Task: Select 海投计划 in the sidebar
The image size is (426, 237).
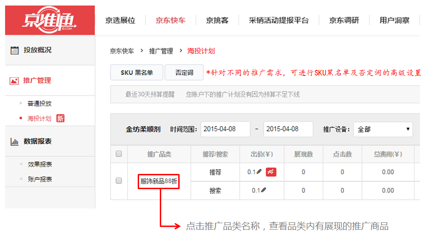Action: click(x=39, y=118)
